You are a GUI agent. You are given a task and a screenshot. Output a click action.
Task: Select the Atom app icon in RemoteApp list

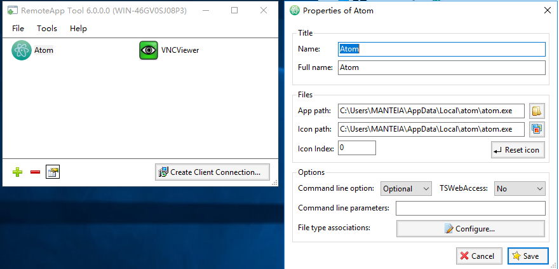[22, 50]
